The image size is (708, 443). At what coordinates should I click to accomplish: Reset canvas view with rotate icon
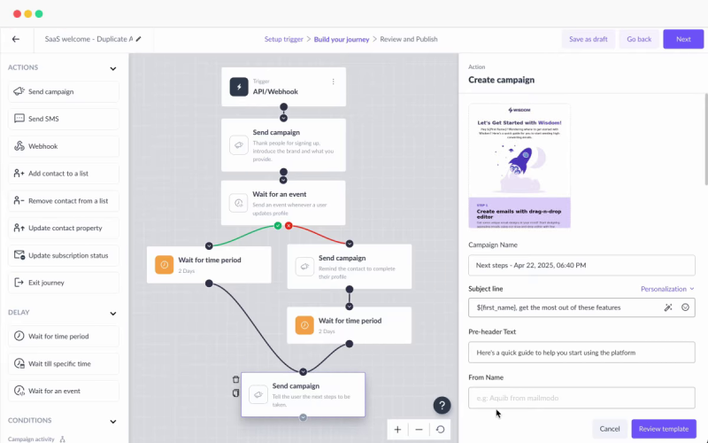pos(440,430)
